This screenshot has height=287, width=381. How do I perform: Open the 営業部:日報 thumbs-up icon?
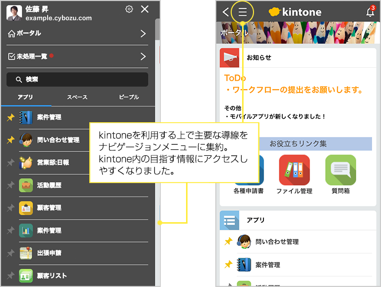tap(26, 162)
